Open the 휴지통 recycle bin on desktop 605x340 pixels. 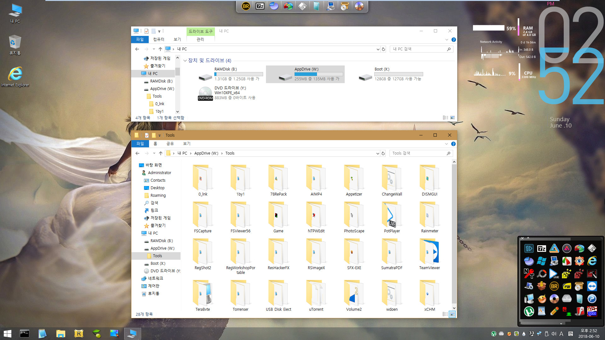15,45
